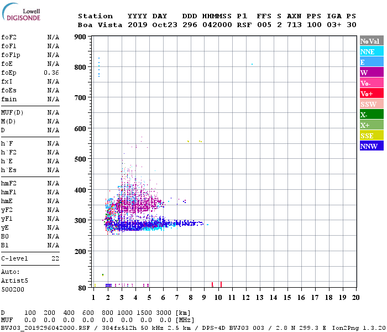Click the IGA value 03+

334,25
